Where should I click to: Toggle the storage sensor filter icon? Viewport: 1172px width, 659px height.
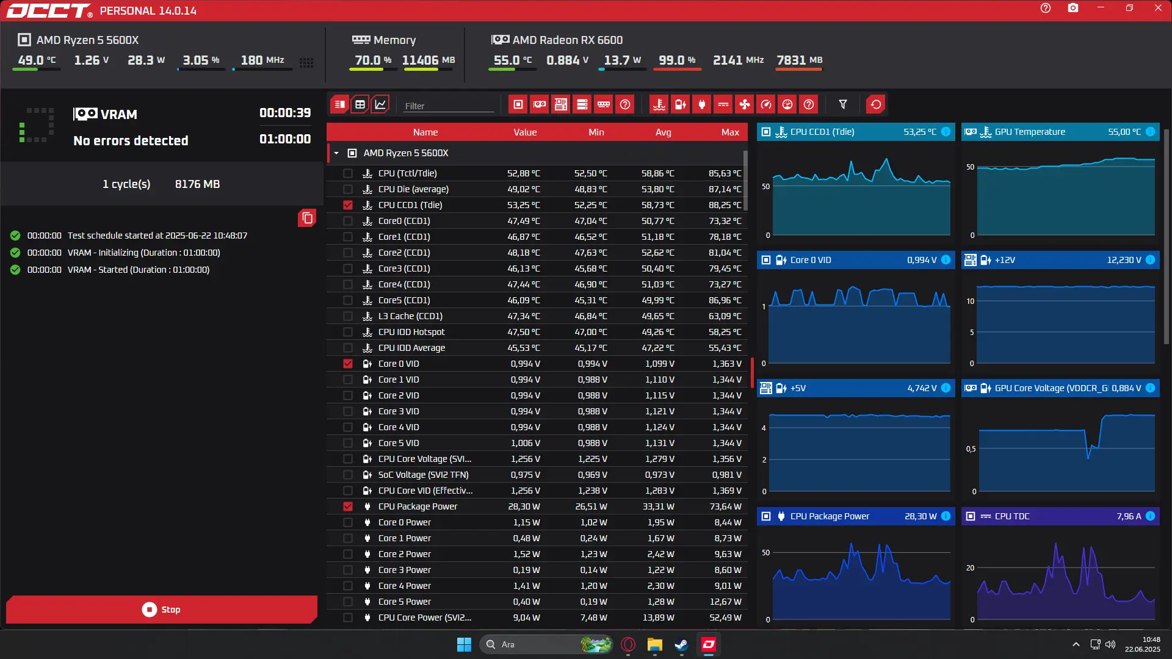coord(582,104)
